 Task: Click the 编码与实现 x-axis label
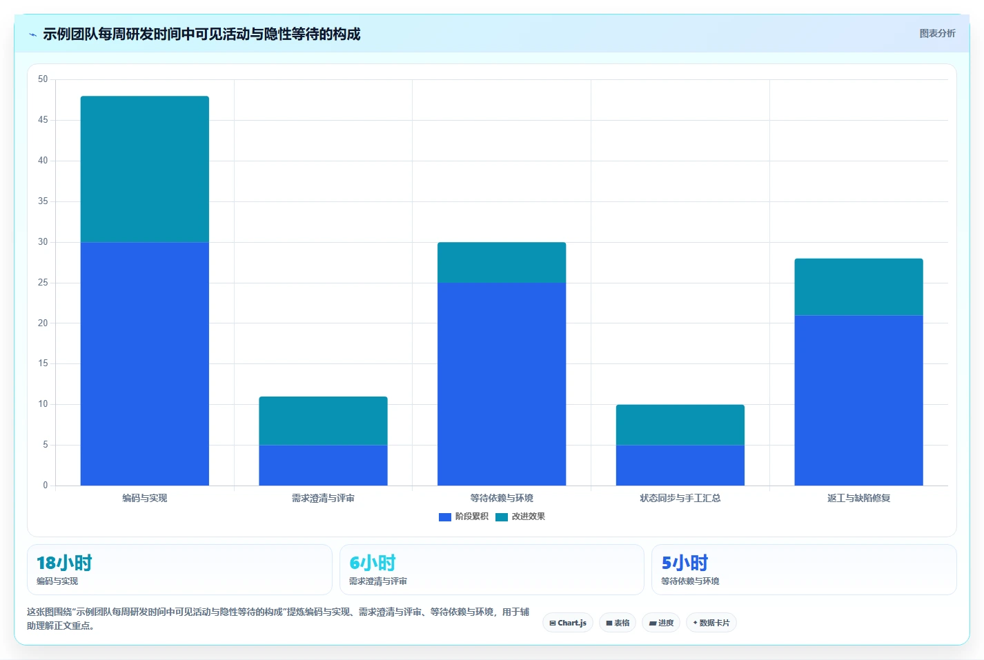point(145,498)
